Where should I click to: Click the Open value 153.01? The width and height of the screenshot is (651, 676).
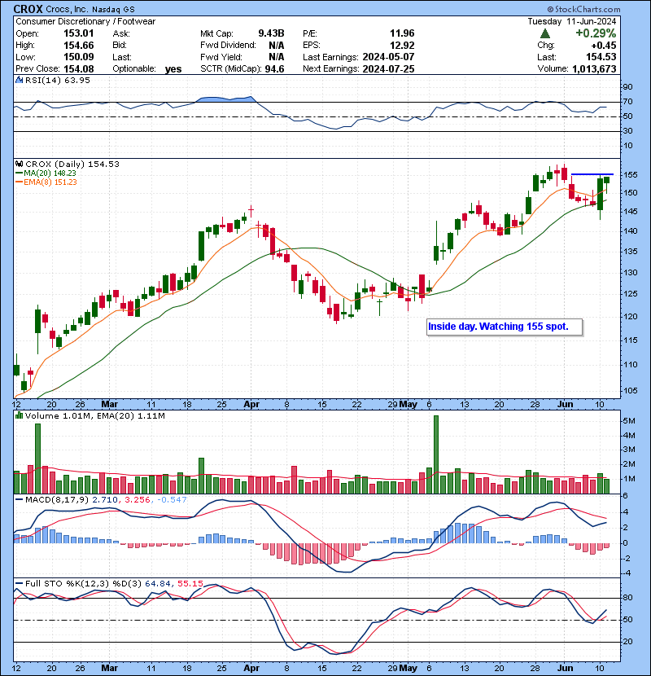point(78,33)
